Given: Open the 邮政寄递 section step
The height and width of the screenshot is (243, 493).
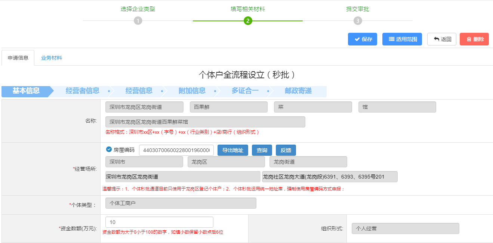Looking at the screenshot, I should click(298, 91).
